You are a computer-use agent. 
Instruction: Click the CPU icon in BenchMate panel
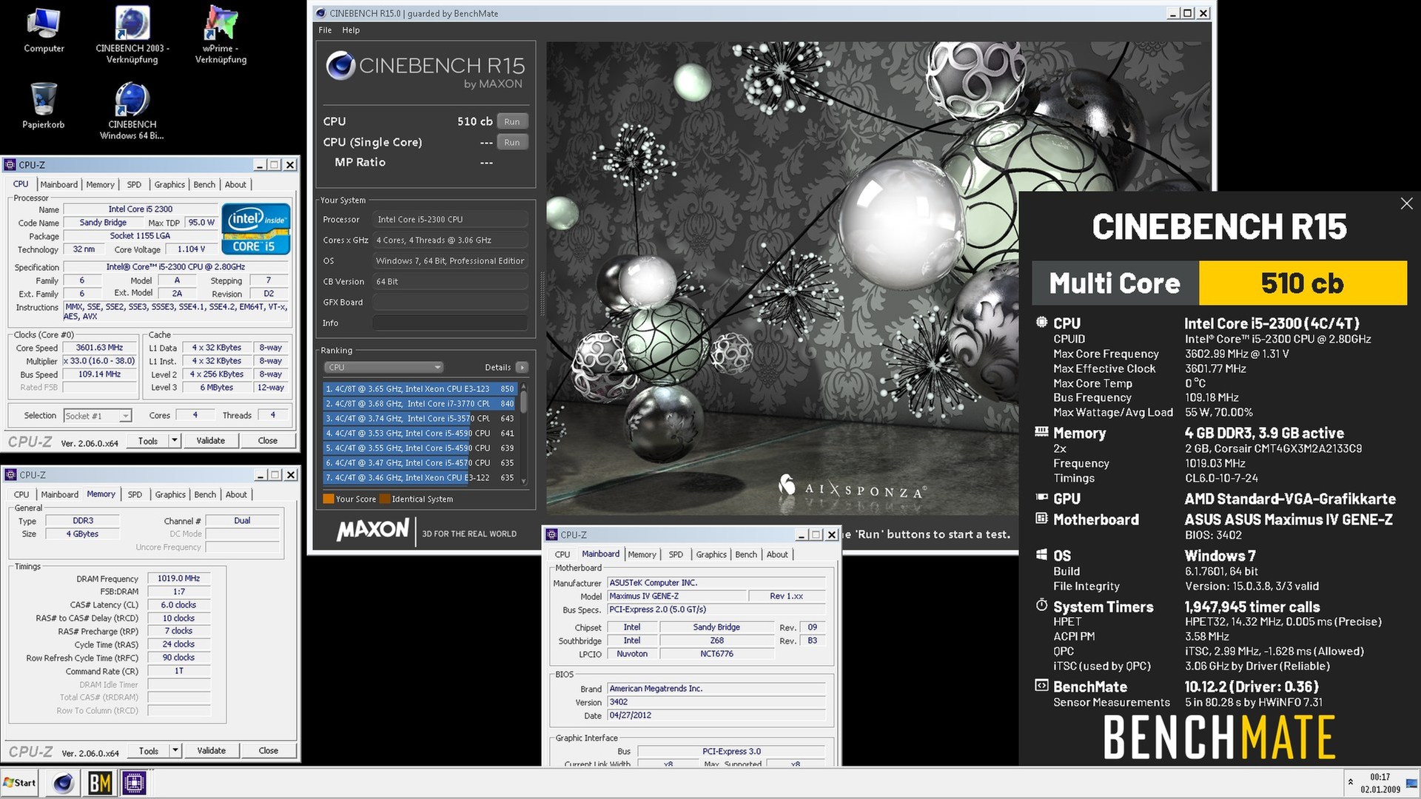(x=1041, y=323)
